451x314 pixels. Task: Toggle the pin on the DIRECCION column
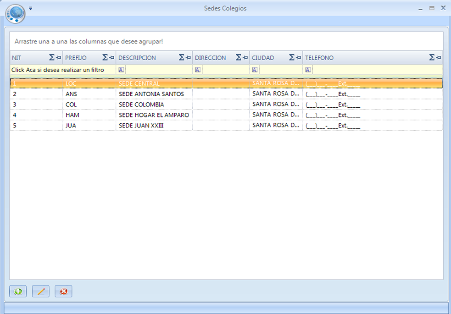(245, 58)
